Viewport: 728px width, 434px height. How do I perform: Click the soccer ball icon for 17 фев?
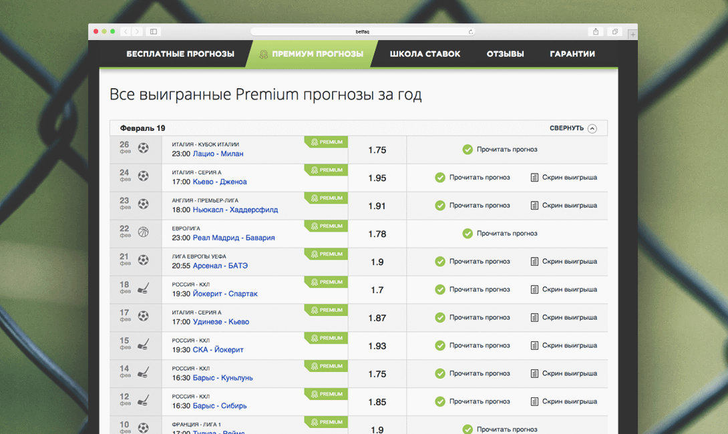(143, 316)
